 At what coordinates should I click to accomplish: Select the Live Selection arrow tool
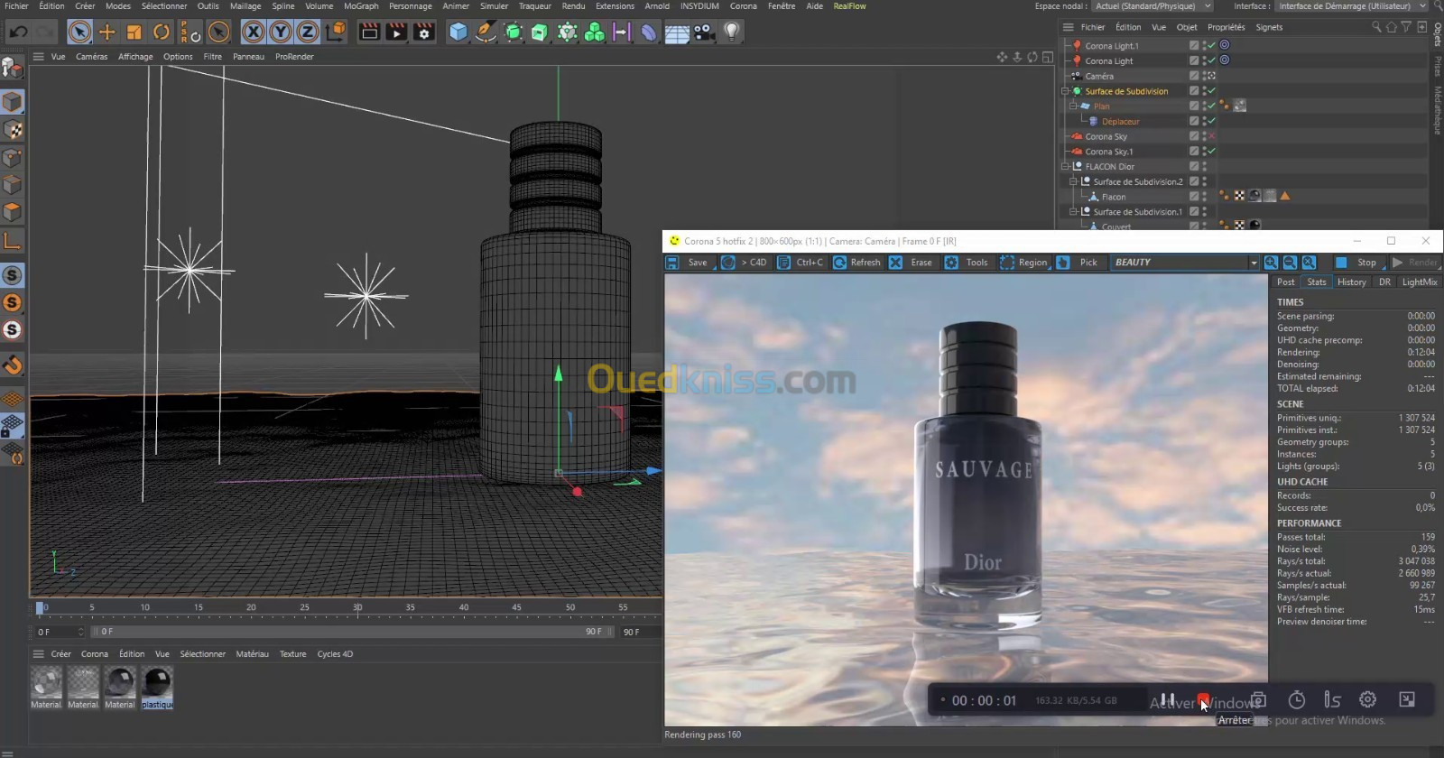click(x=79, y=32)
